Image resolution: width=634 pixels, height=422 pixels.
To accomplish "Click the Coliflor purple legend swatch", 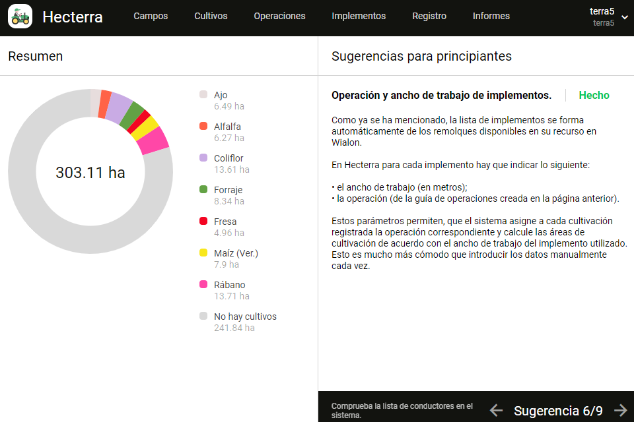I will click(x=203, y=158).
